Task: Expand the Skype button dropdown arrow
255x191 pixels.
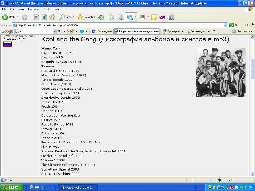Action: pos(136,17)
